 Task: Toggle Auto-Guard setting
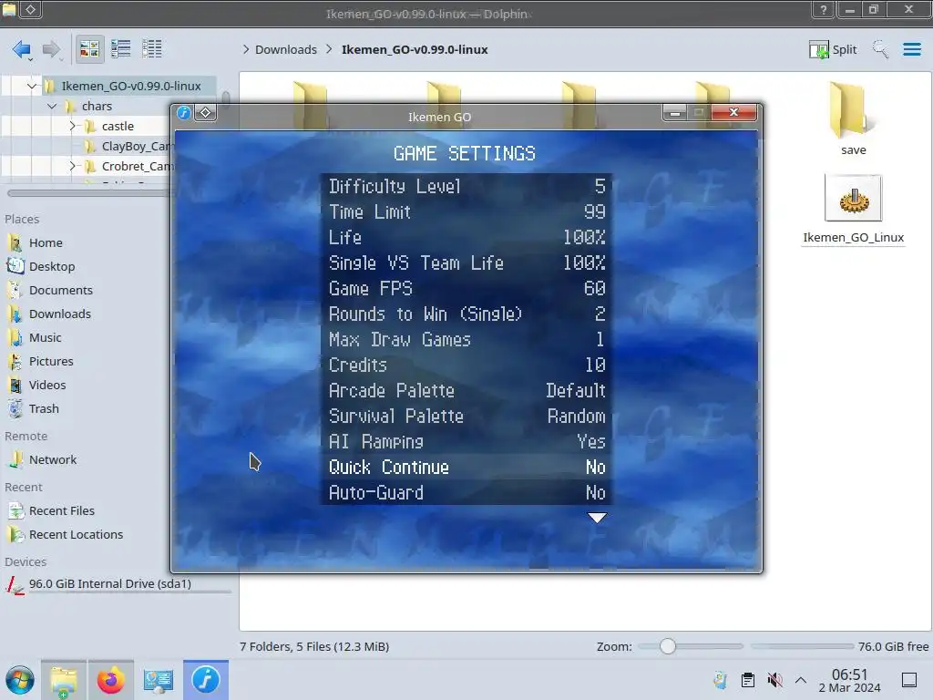466,493
